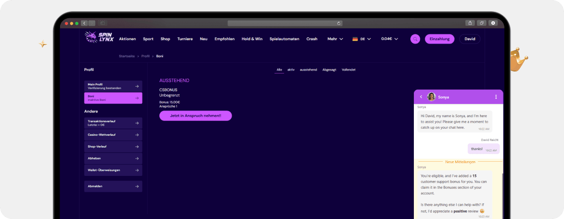Click the David account button
Screen dimensions: 564x219
(x=470, y=39)
